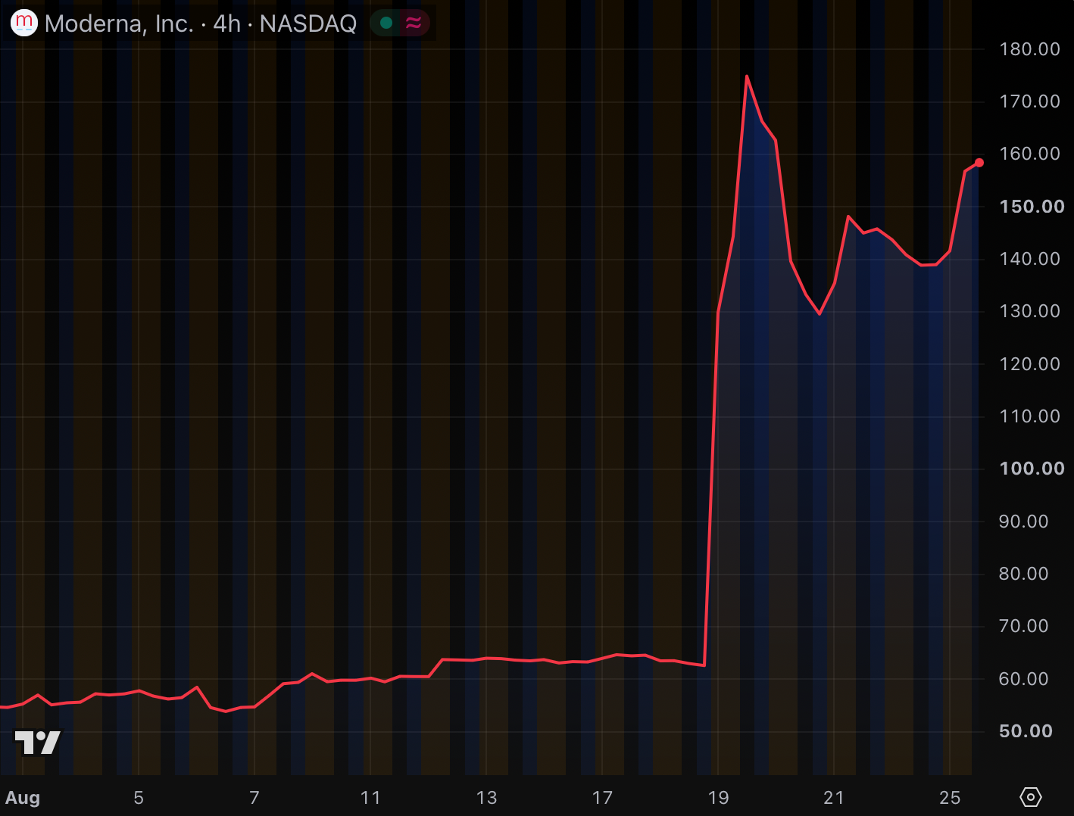
Task: Open the chart settings hexagon icon
Action: (x=1030, y=797)
